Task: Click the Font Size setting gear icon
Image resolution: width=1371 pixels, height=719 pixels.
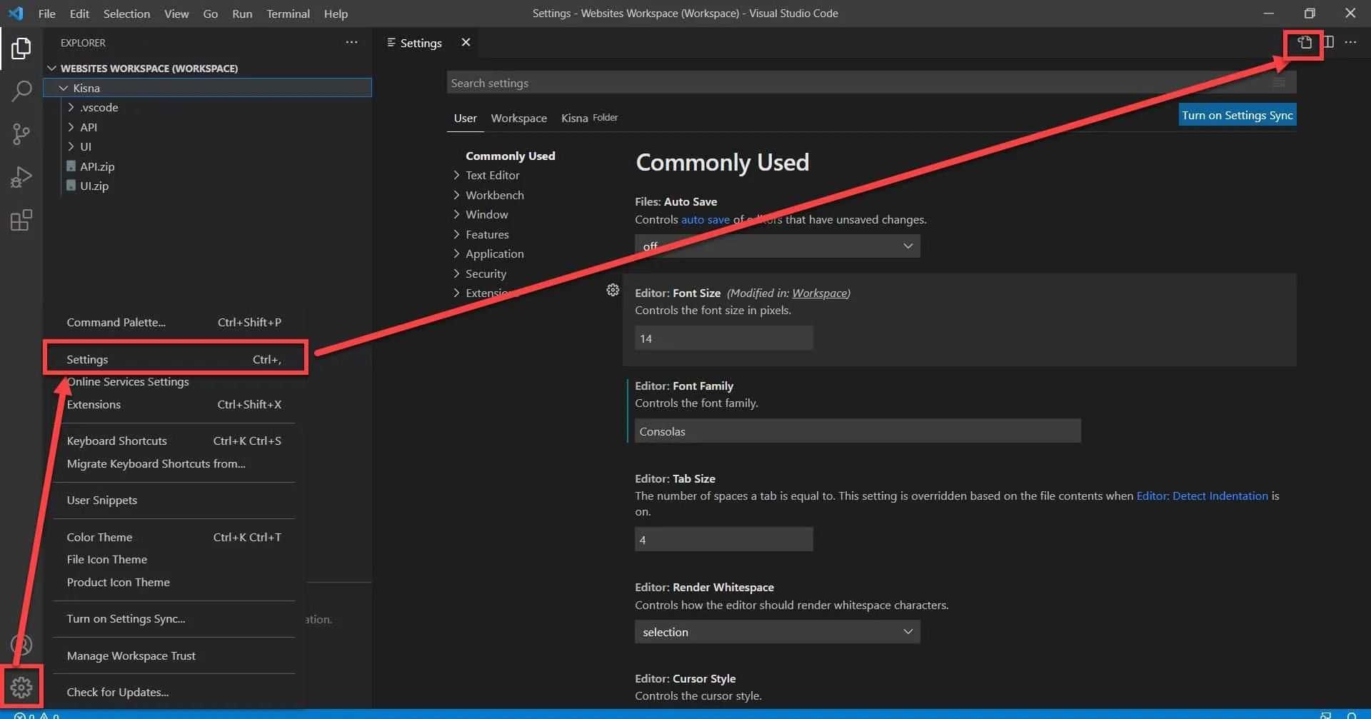Action: [x=613, y=290]
